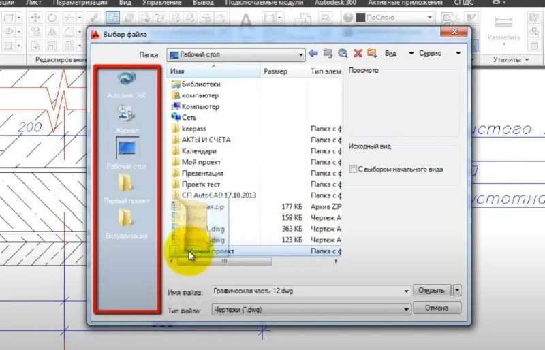Image resolution: width=545 pixels, height=350 pixels.
Task: Click the Отмена button
Action: tap(437, 308)
